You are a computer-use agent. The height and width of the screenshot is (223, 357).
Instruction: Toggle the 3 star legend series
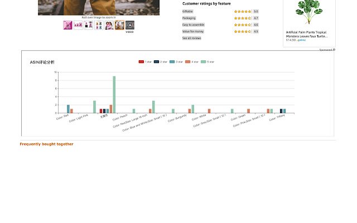point(176,62)
